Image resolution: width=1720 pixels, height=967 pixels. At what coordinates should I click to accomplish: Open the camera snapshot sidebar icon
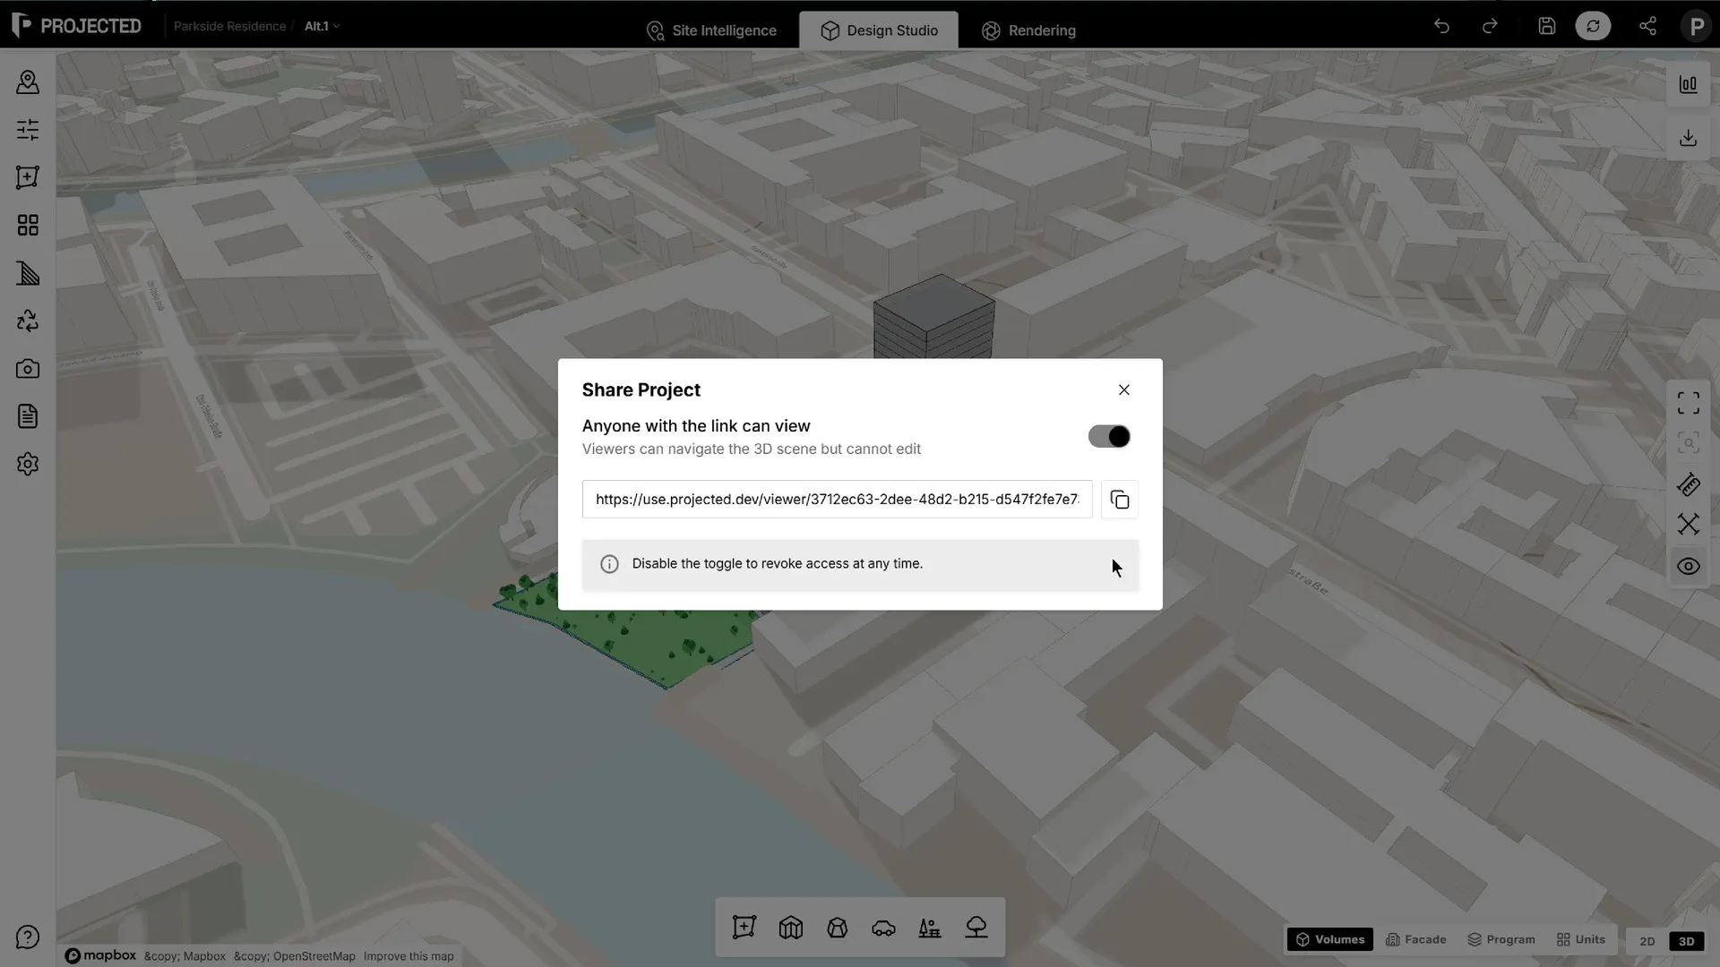pos(28,368)
